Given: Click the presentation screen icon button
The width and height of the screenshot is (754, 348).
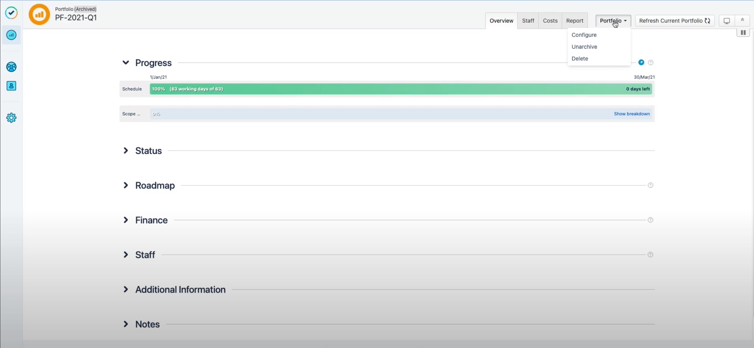Looking at the screenshot, I should pos(727,21).
